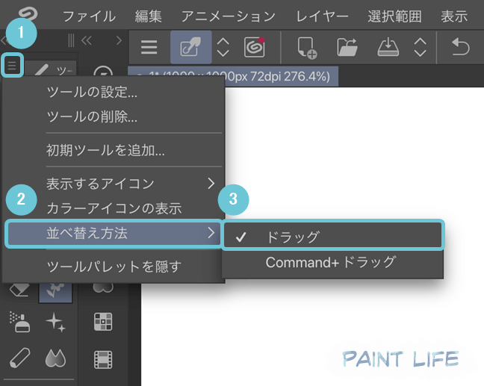Expand the 並べ替え方法 submenu
The image size is (484, 386).
click(114, 234)
